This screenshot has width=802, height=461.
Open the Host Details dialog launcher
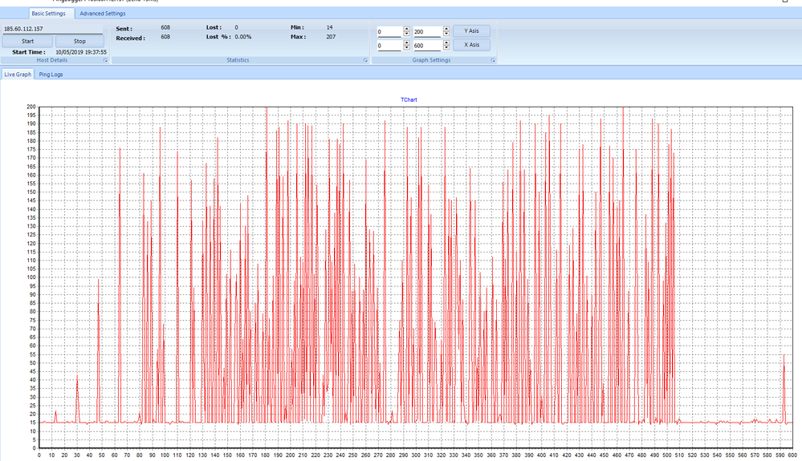105,60
